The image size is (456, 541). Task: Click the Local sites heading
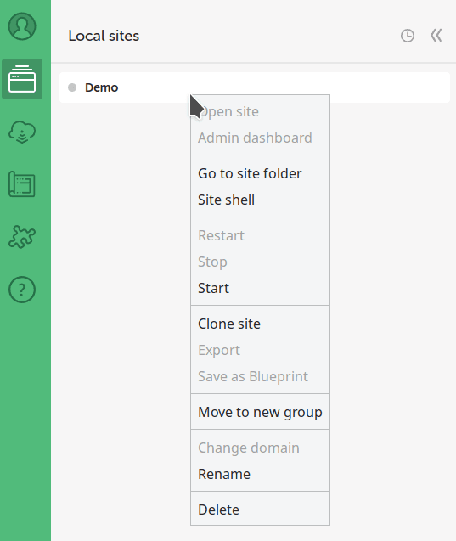coord(104,36)
